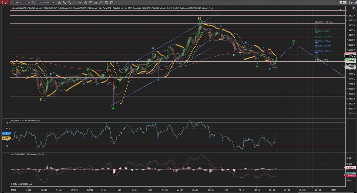Click the MACD(GBPUSD (240 Minute),5,34,5) panel label

tap(27, 155)
